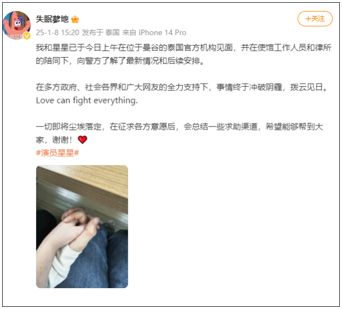The image size is (342, 309).
Task: Enlarge the holding hands photo thumbnail
Action: click(82, 227)
